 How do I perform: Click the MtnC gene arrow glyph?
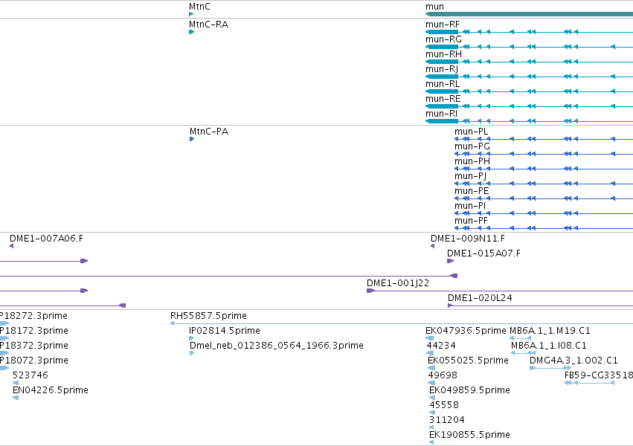(191, 14)
